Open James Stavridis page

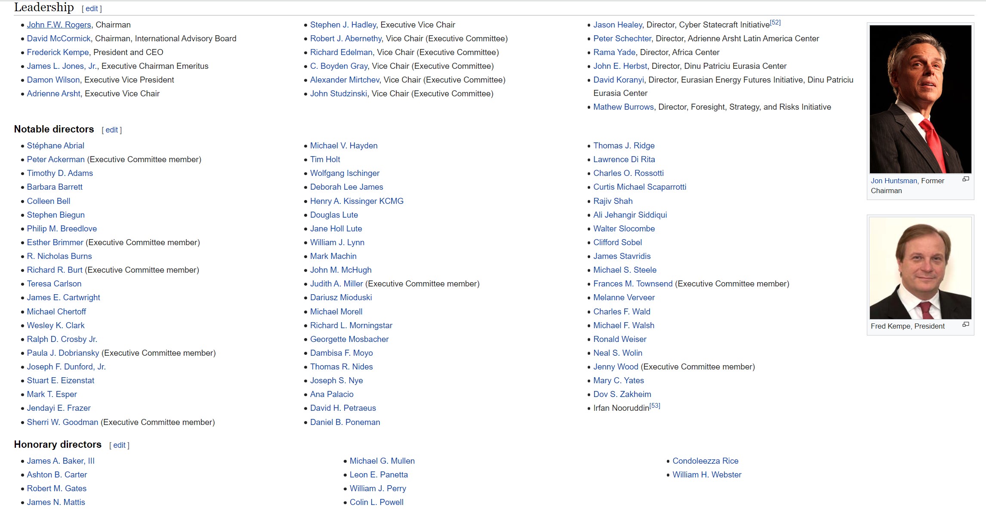click(x=622, y=256)
